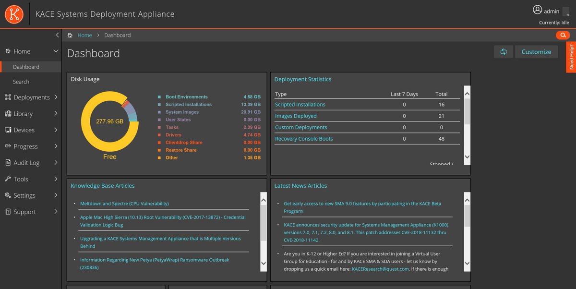Screen dimensions: 576x289
Task: Click the Progress sidebar icon
Action: (x=8, y=146)
